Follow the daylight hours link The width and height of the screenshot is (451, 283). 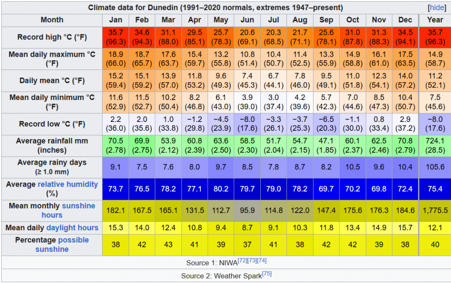[72, 228]
